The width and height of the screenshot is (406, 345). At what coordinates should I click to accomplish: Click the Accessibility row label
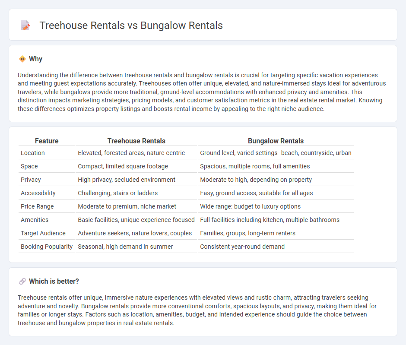tap(38, 193)
